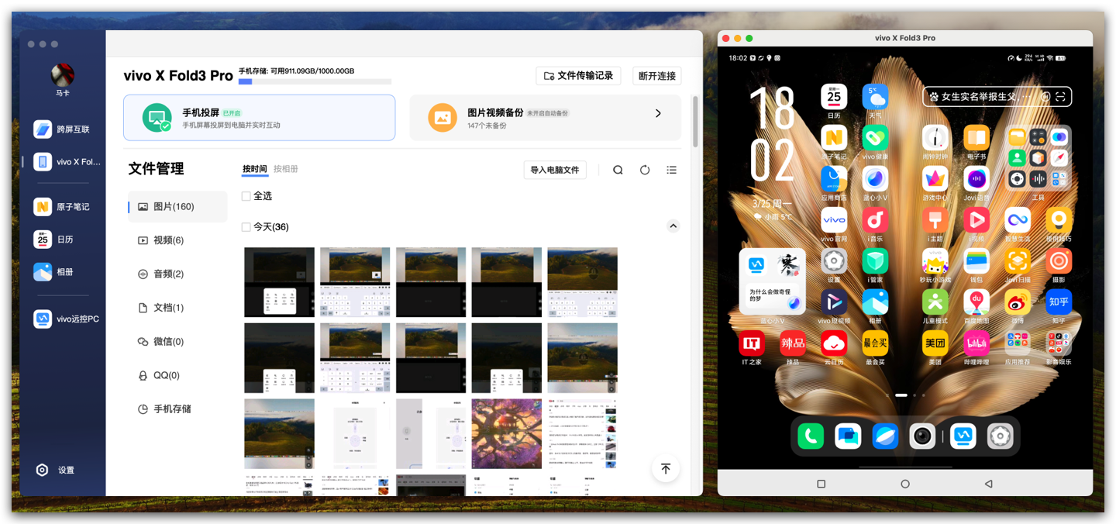The height and width of the screenshot is (524, 1116).
Task: Open 设置 gear in the left sidebar
Action: [x=43, y=470]
